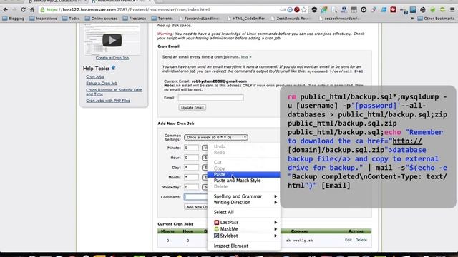Viewport: 458px width, 257px height.
Task: Choose Paste and Match Style
Action: [244, 181]
